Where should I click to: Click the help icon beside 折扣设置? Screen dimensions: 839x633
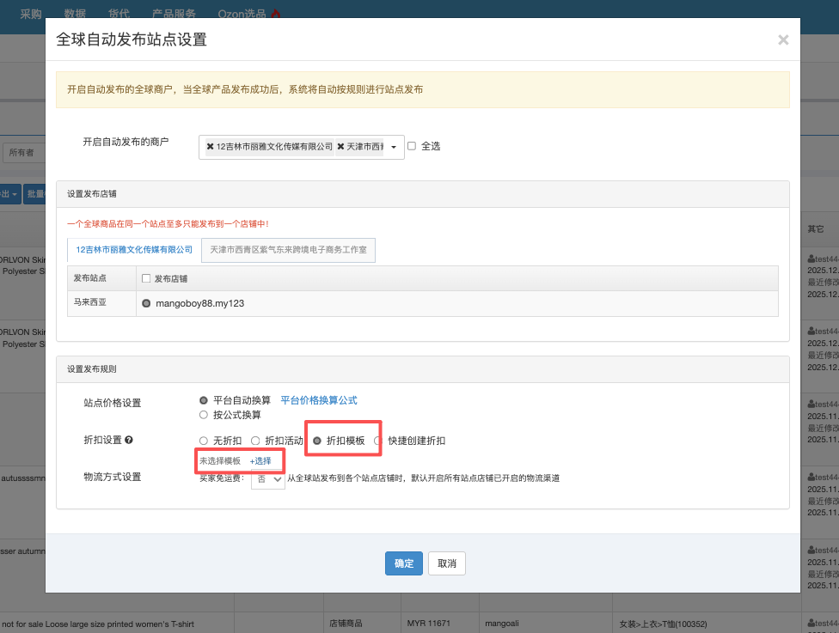pos(129,441)
